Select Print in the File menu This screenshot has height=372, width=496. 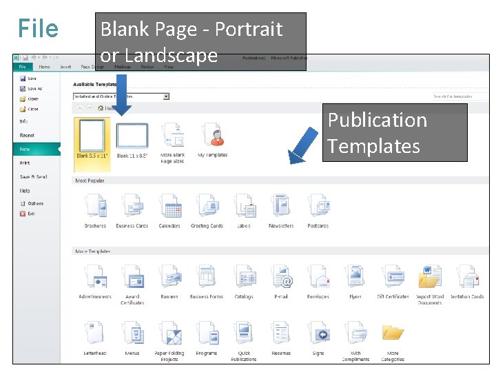tap(25, 163)
